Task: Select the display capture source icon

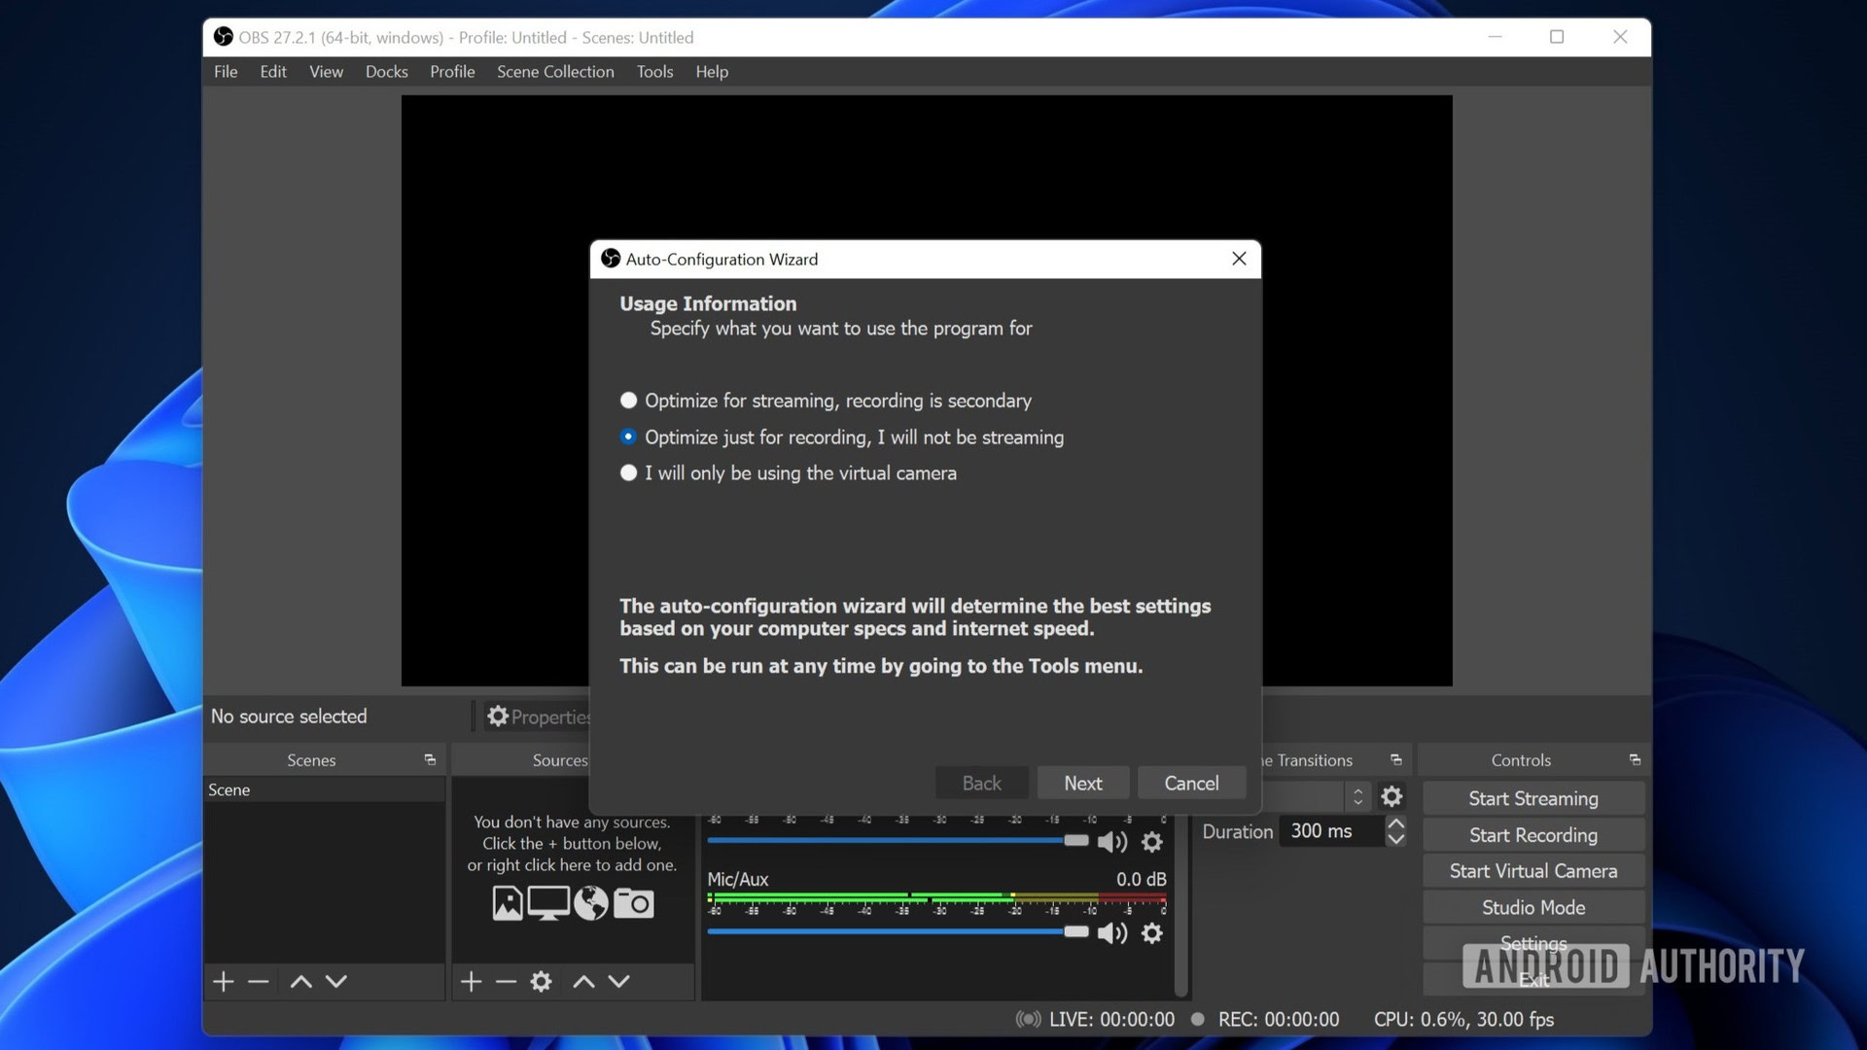Action: (547, 905)
